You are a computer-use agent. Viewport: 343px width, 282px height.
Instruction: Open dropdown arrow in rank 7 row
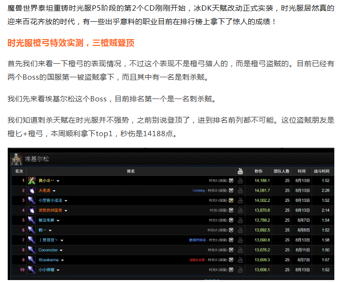(62, 240)
